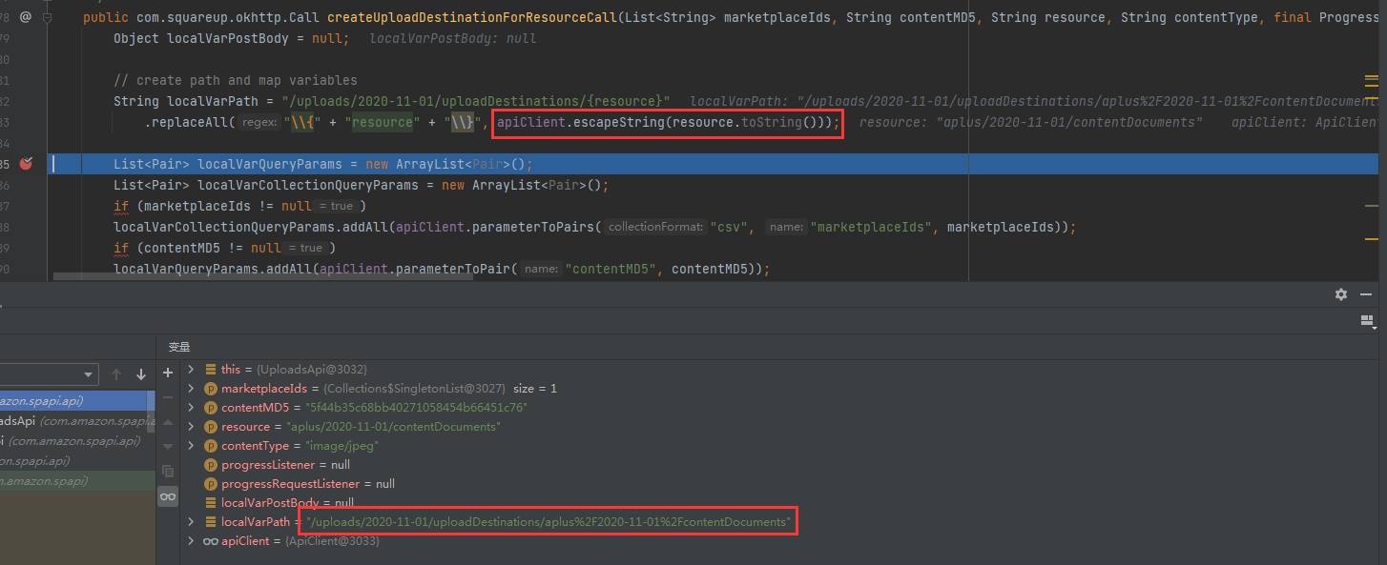Image resolution: width=1387 pixels, height=565 pixels.
Task: Go to next frame down arrow
Action: click(141, 374)
